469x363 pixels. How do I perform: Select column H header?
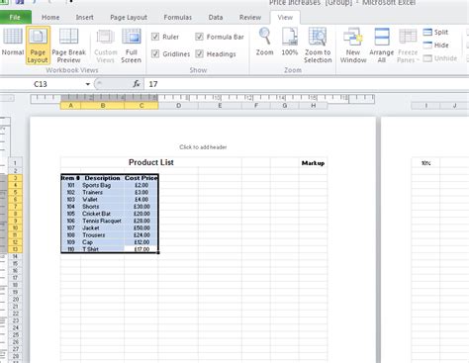(x=314, y=106)
